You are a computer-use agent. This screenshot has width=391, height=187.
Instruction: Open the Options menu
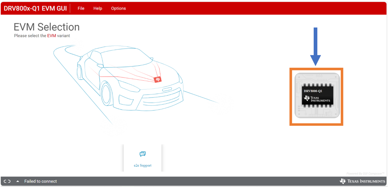118,8
